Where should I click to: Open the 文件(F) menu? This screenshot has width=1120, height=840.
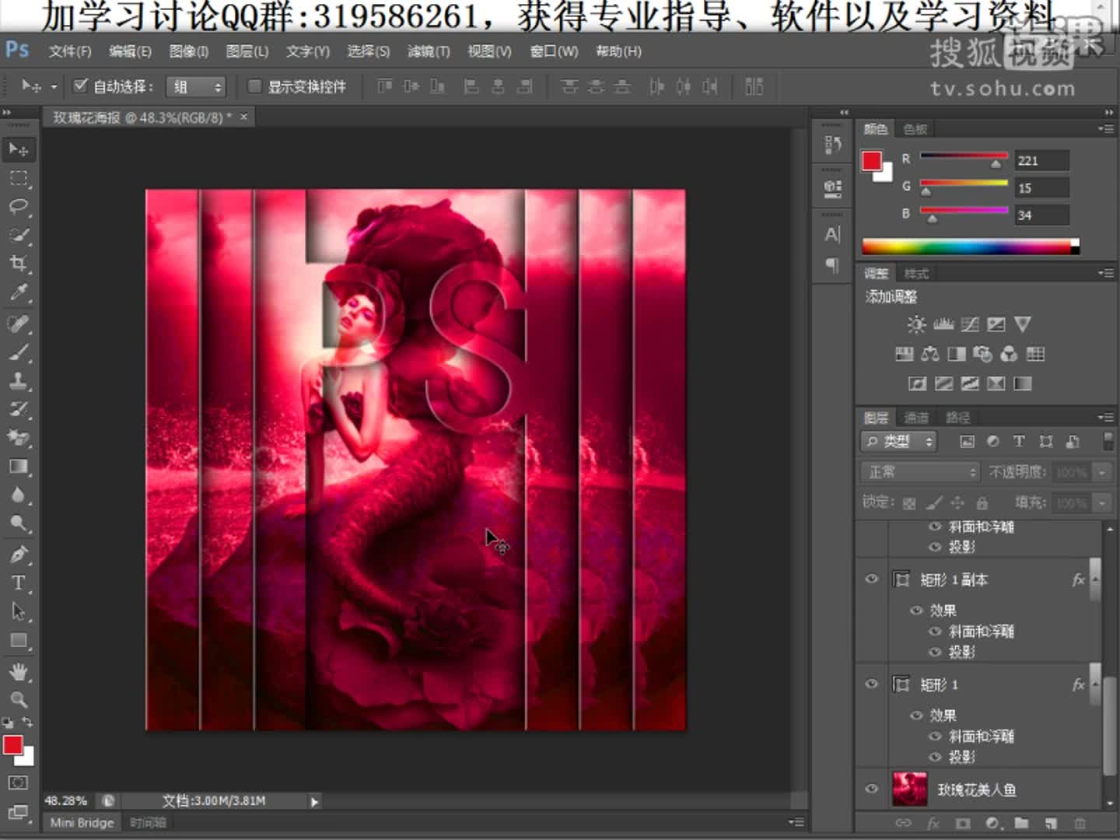point(70,51)
